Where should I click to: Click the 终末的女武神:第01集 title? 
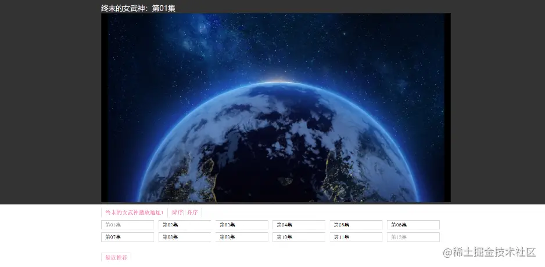pyautogui.click(x=138, y=8)
